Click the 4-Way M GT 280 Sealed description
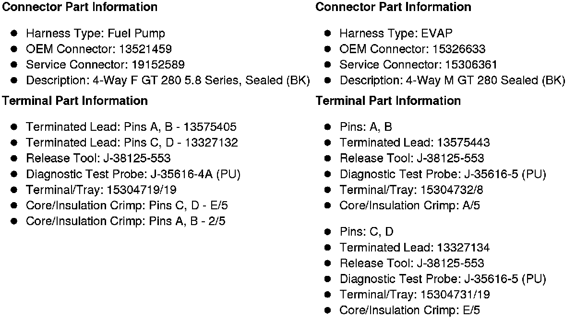The width and height of the screenshot is (576, 319). 453,80
